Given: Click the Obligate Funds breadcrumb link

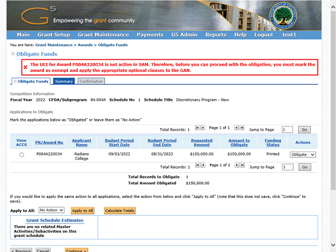Looking at the screenshot, I should (113, 45).
